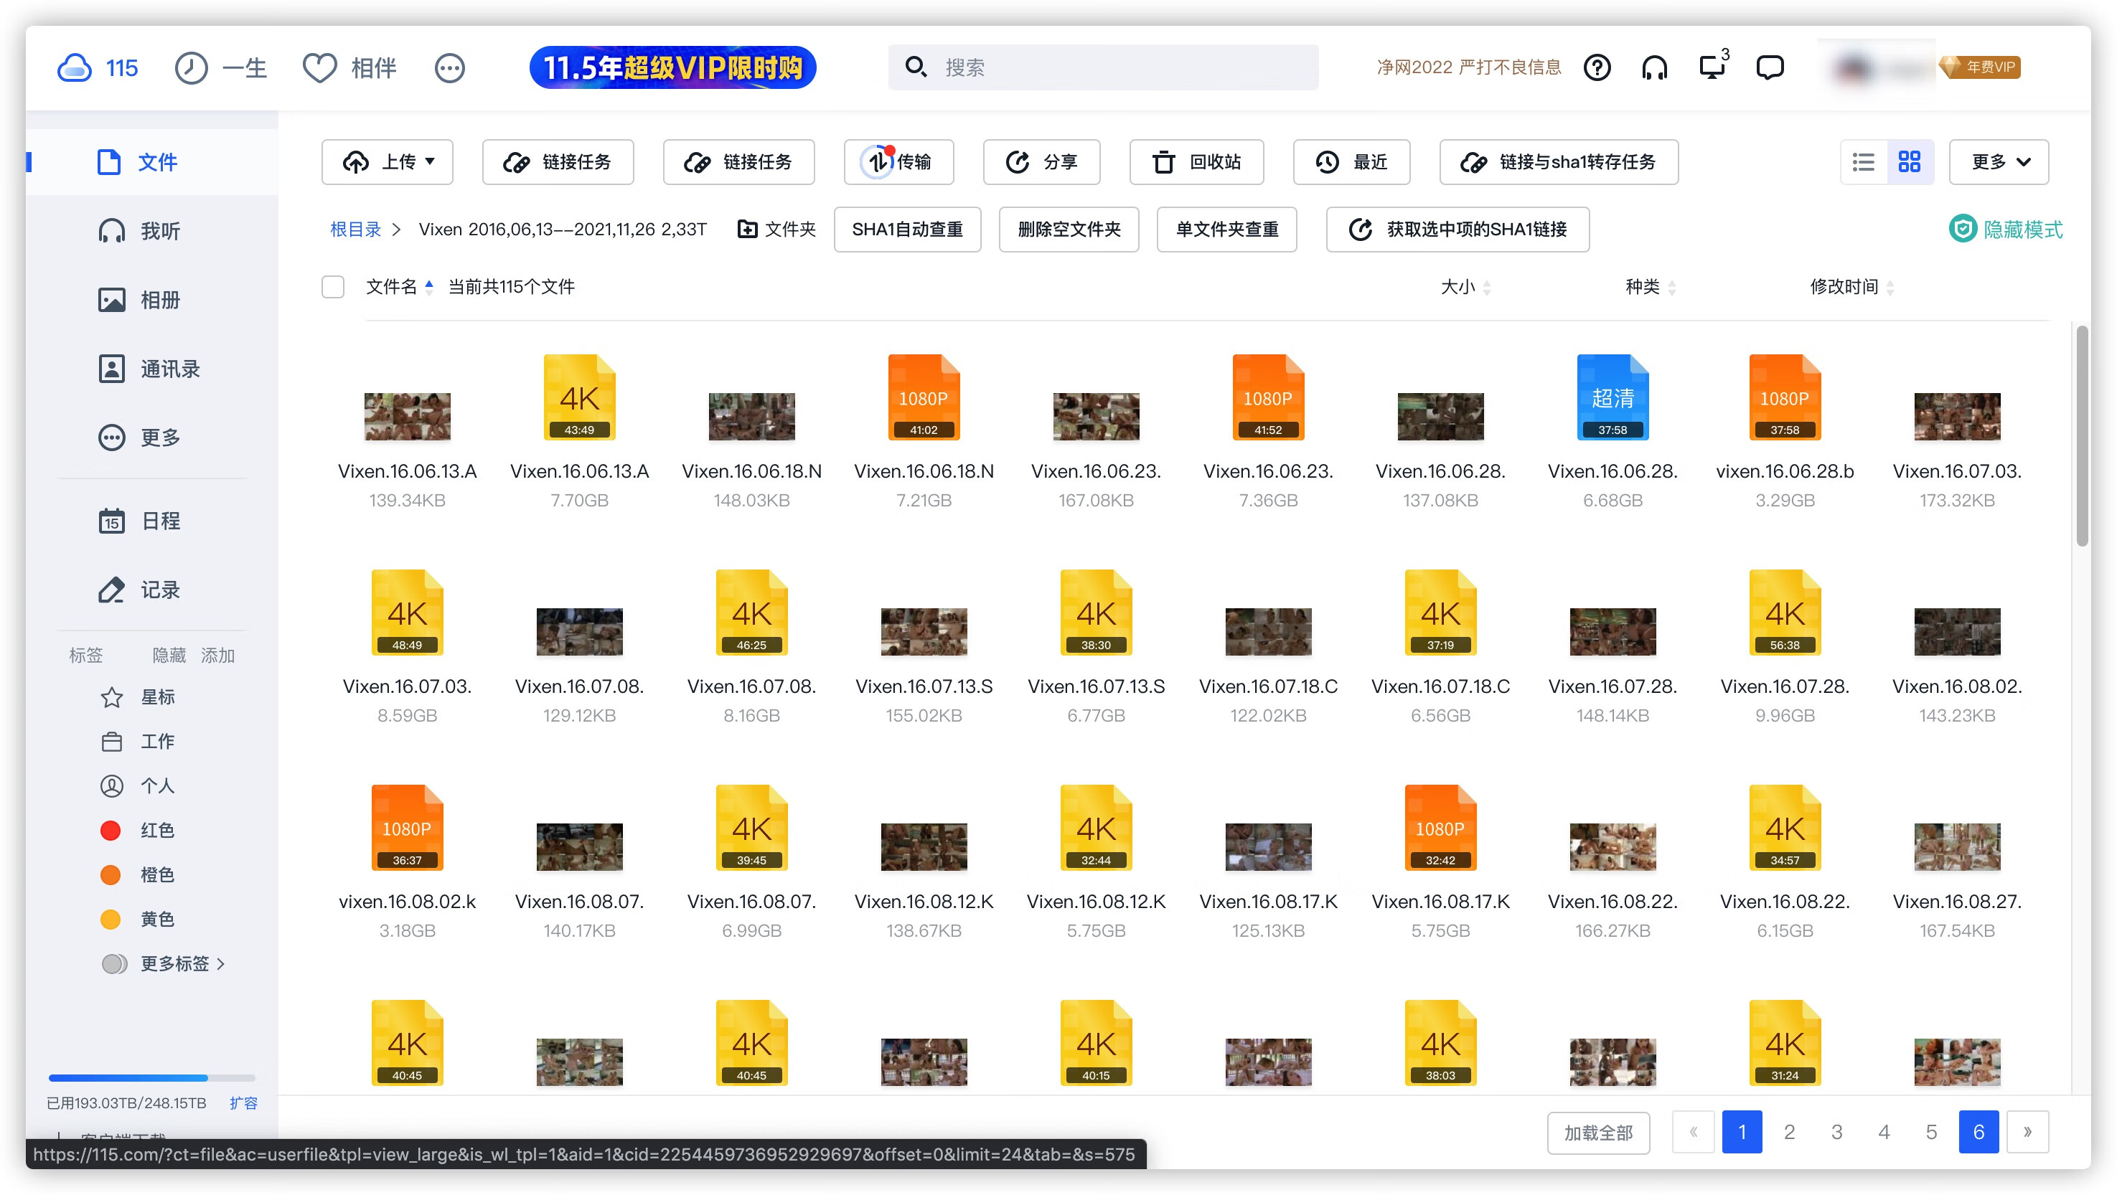The image size is (2117, 1195).
Task: Go to page 2
Action: tap(1789, 1132)
